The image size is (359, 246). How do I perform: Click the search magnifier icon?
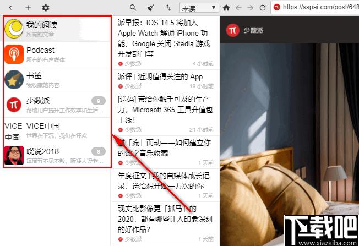pyautogui.click(x=133, y=8)
